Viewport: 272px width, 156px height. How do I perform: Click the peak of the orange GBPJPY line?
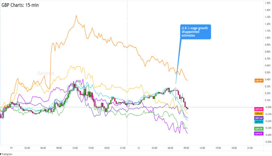coord(76,16)
